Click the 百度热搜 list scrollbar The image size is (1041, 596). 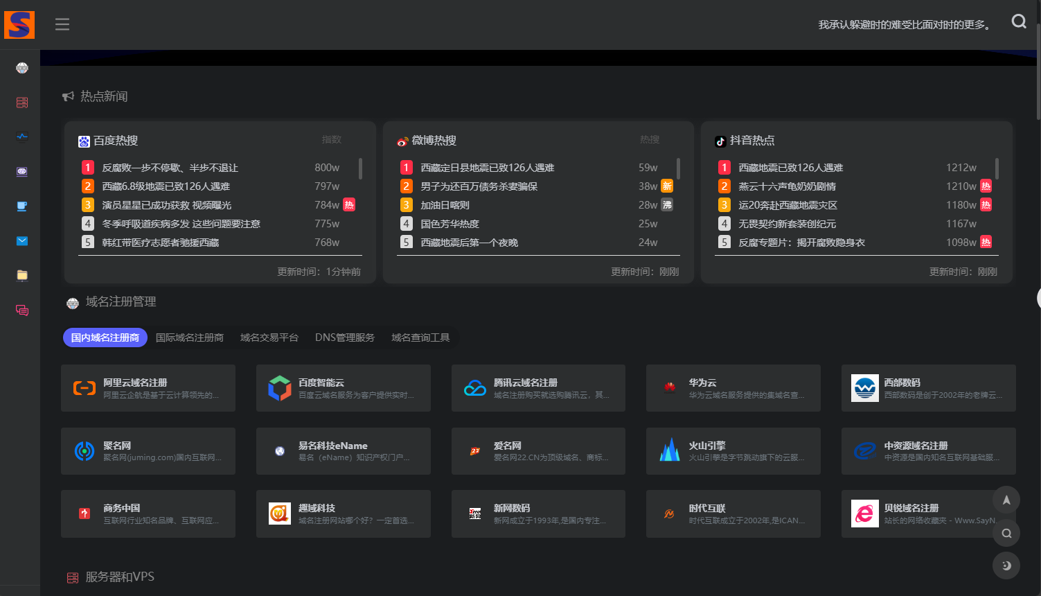coord(360,169)
